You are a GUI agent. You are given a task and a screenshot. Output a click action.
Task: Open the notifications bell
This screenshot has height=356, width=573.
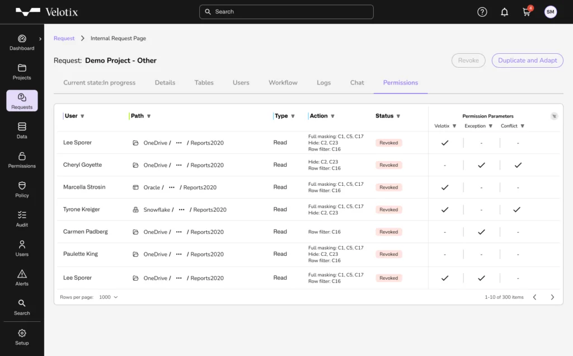pyautogui.click(x=504, y=12)
